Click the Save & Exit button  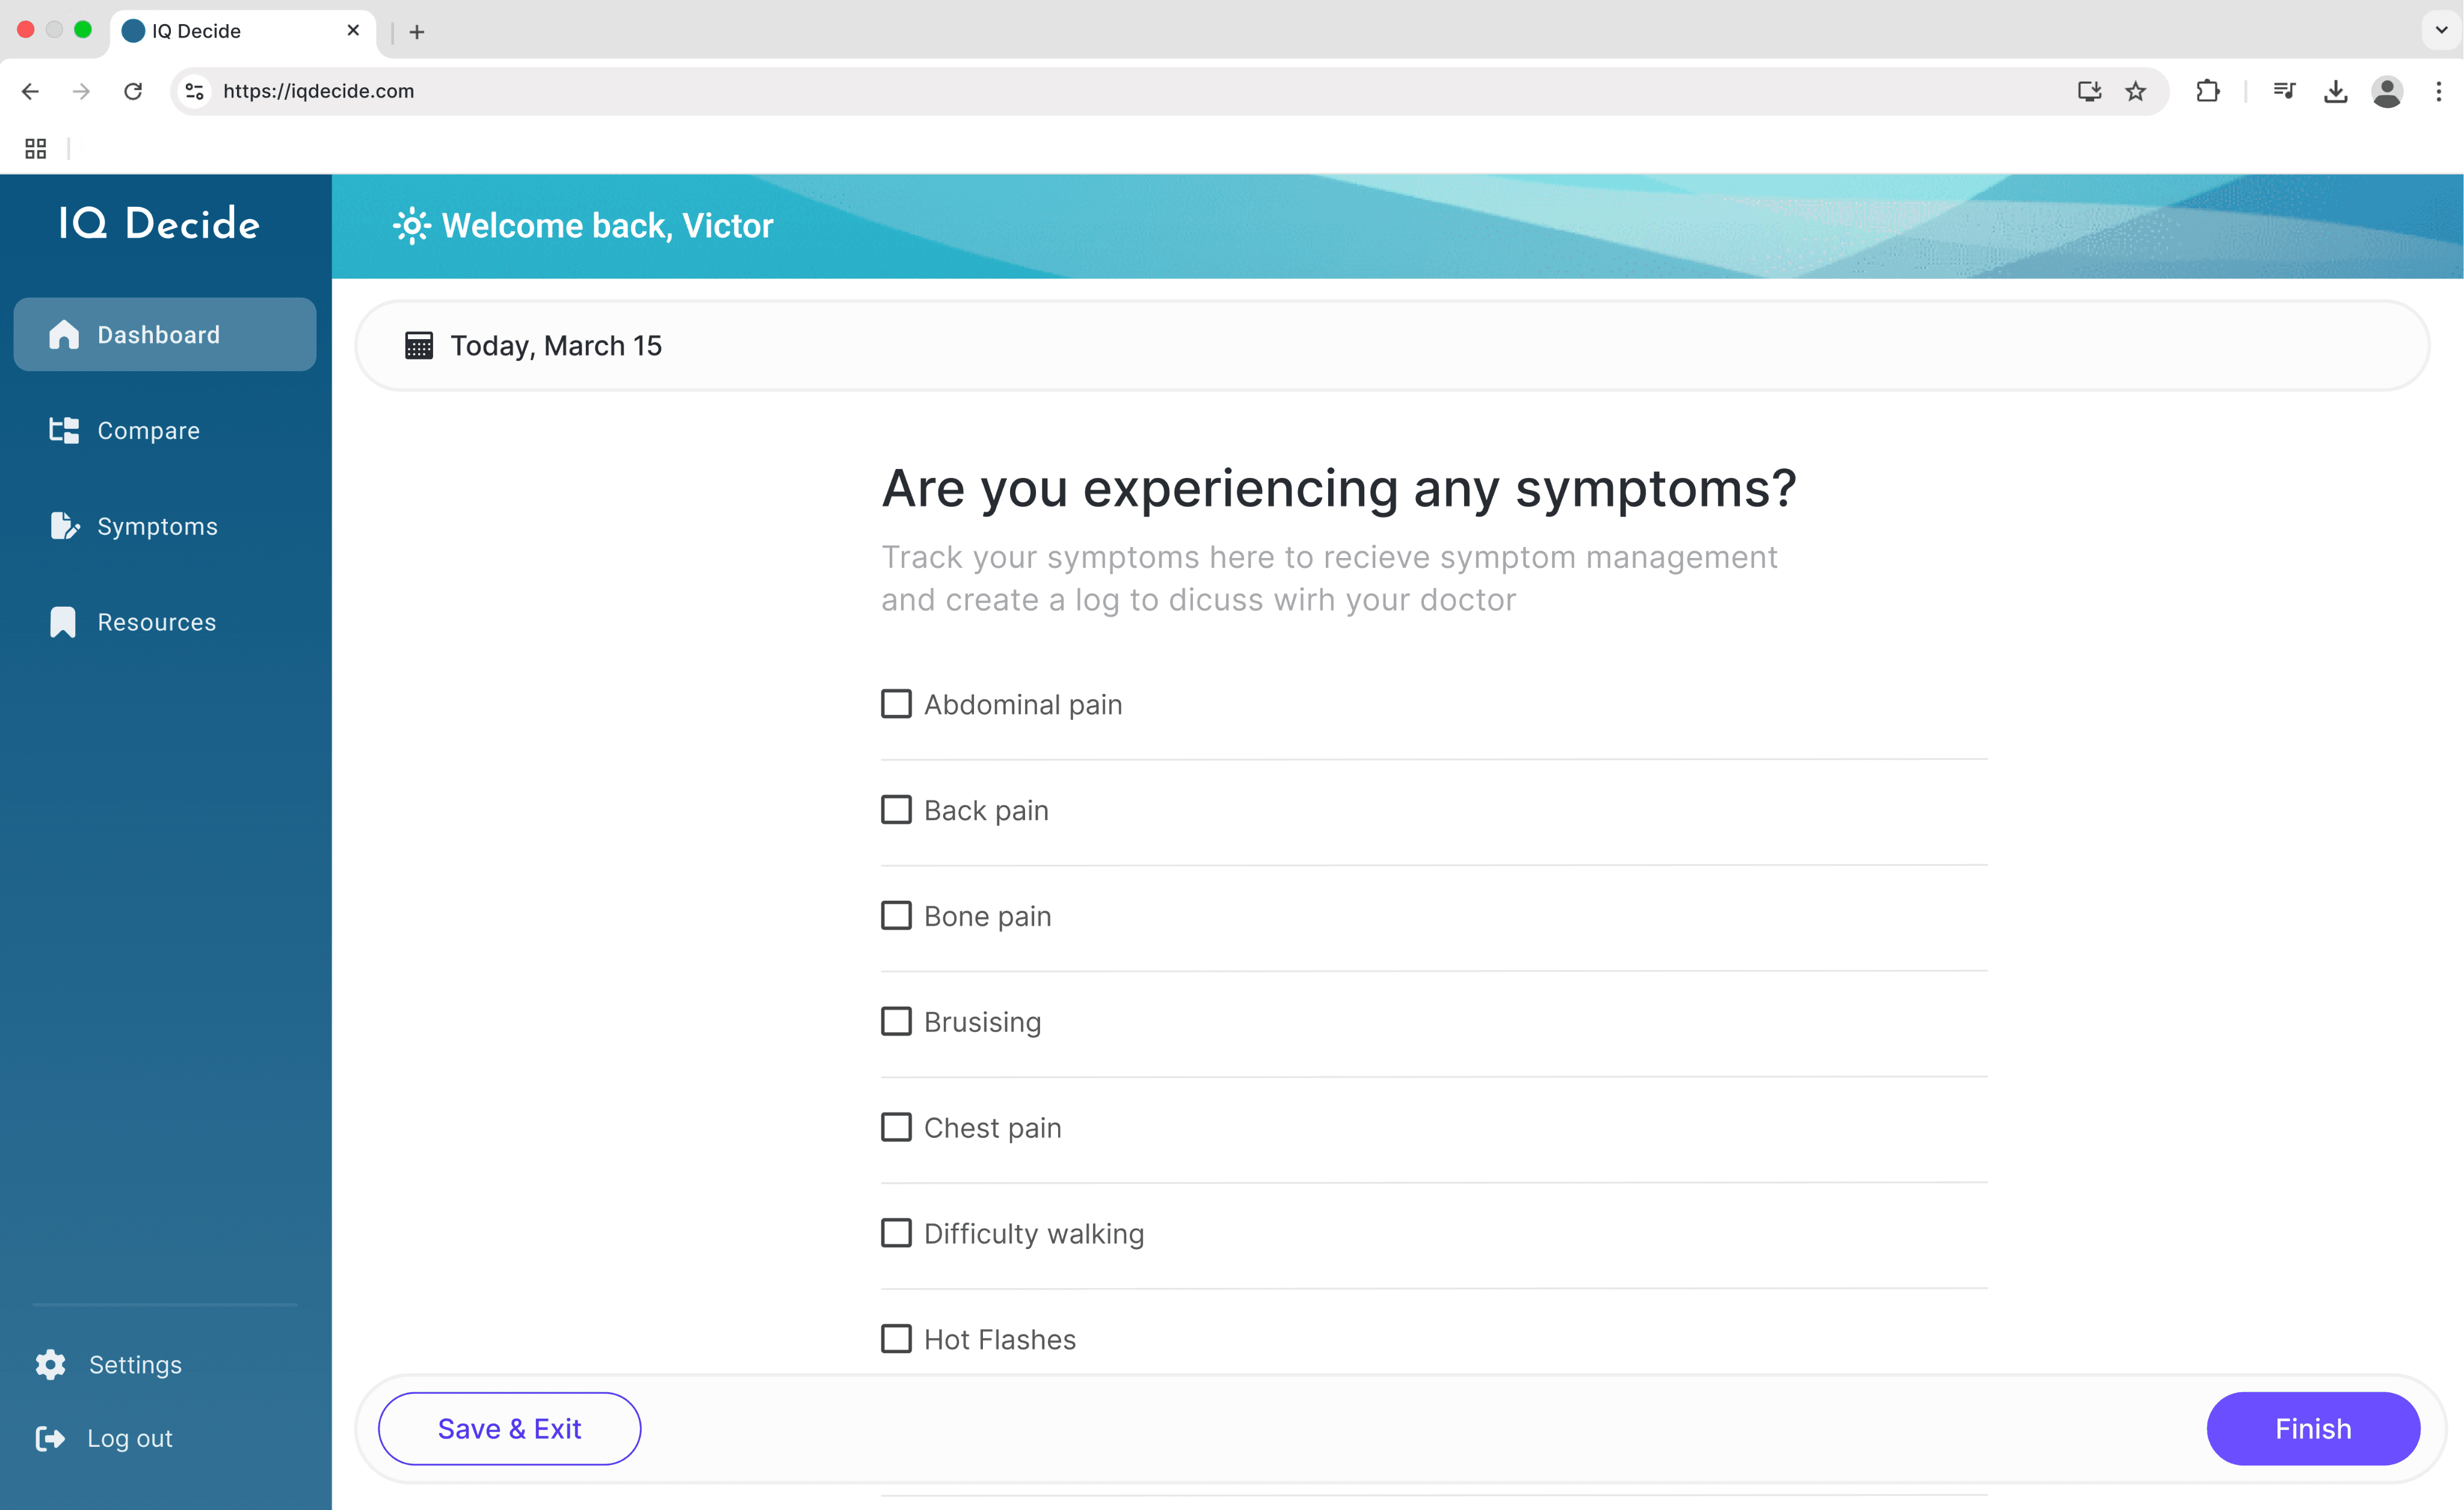click(509, 1429)
